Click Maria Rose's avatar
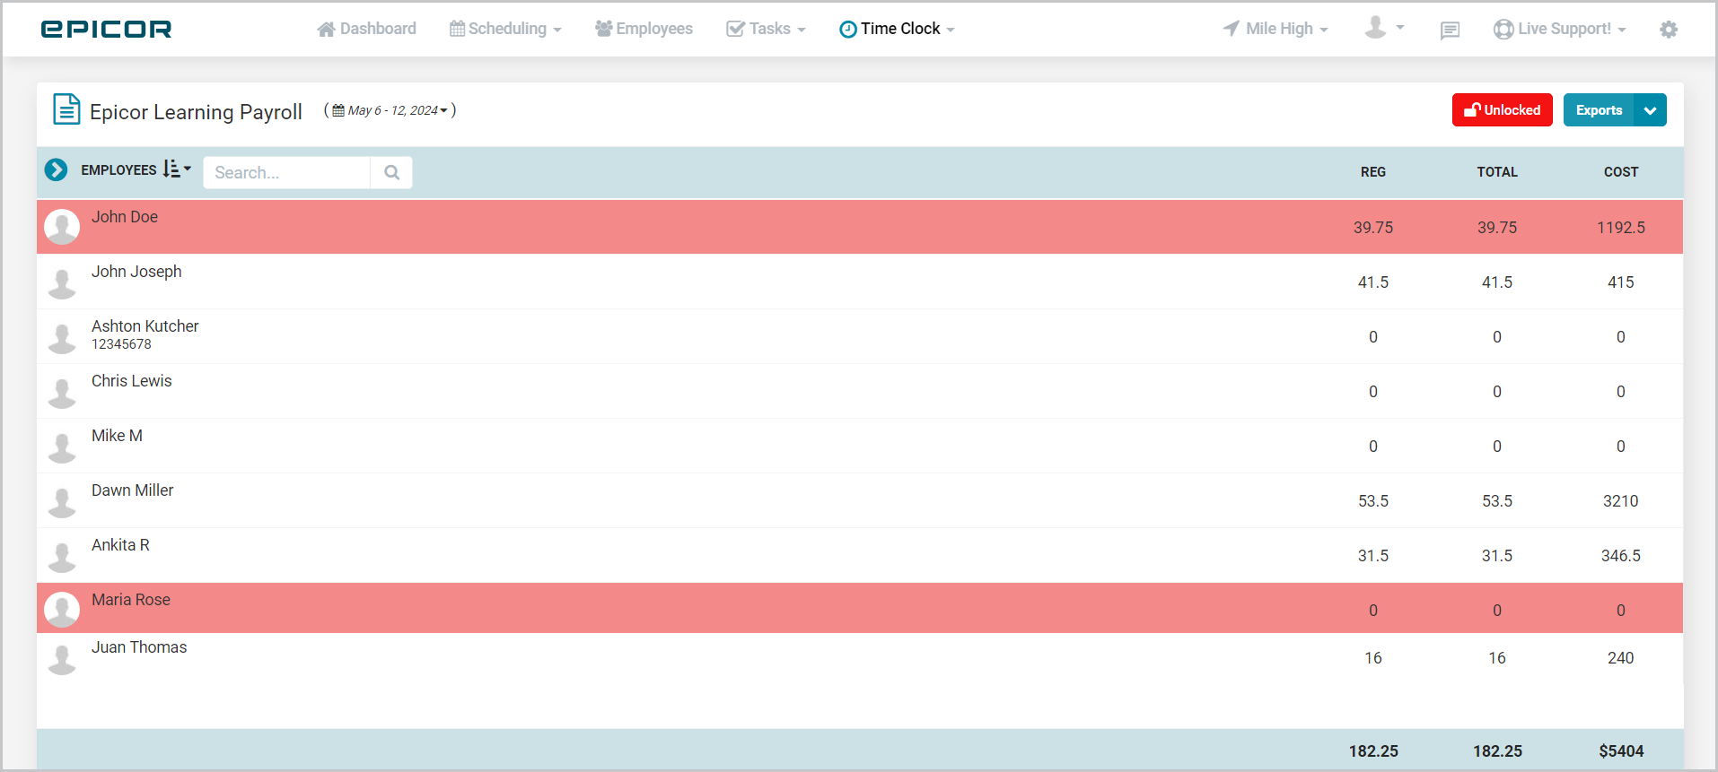This screenshot has height=772, width=1718. [62, 610]
